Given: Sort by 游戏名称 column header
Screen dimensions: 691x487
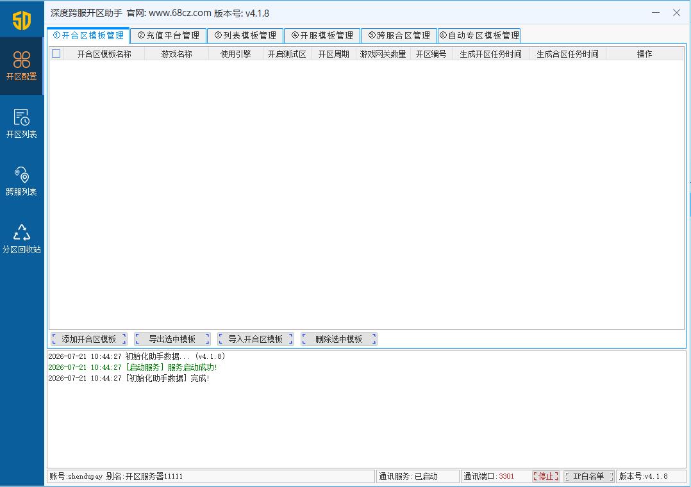Looking at the screenshot, I should point(176,54).
